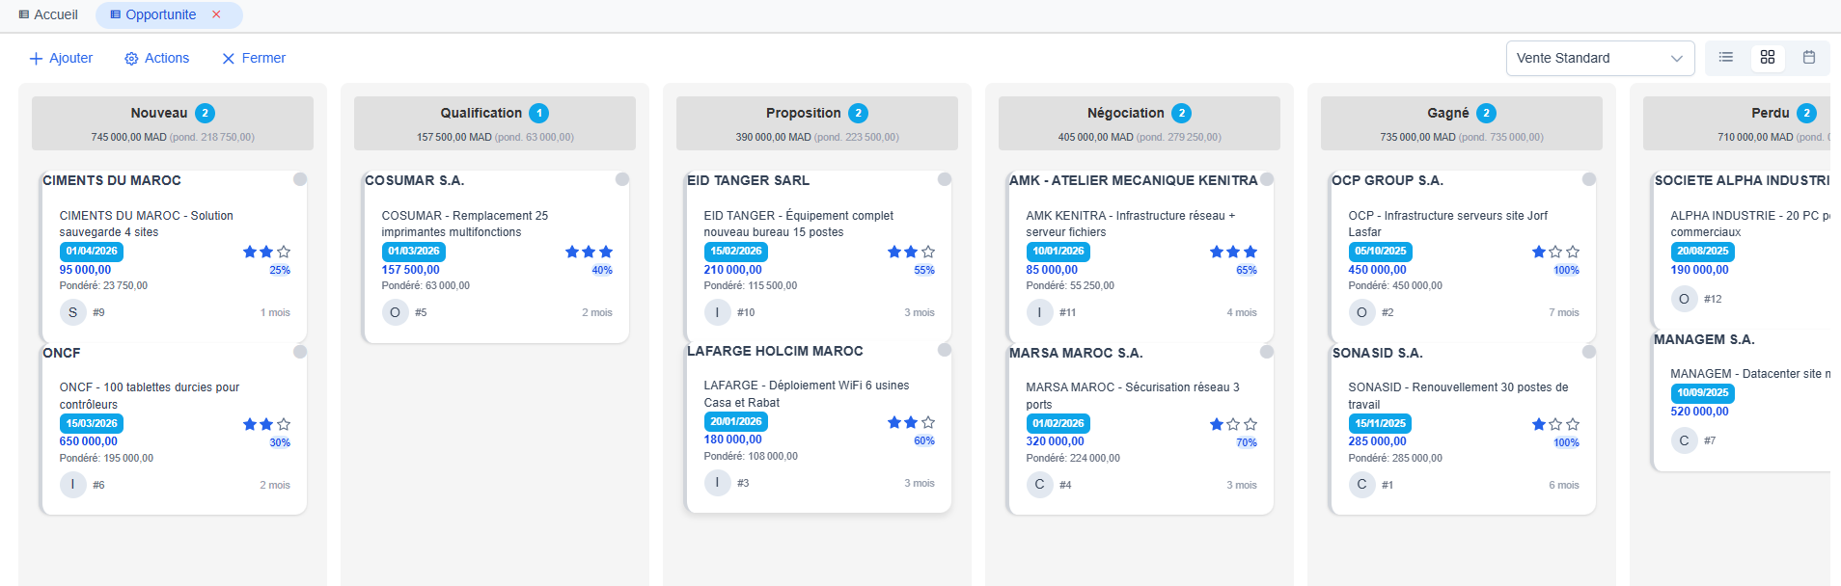1841x586 pixels.
Task: Click the 65% probability indicator
Action: point(1247,271)
